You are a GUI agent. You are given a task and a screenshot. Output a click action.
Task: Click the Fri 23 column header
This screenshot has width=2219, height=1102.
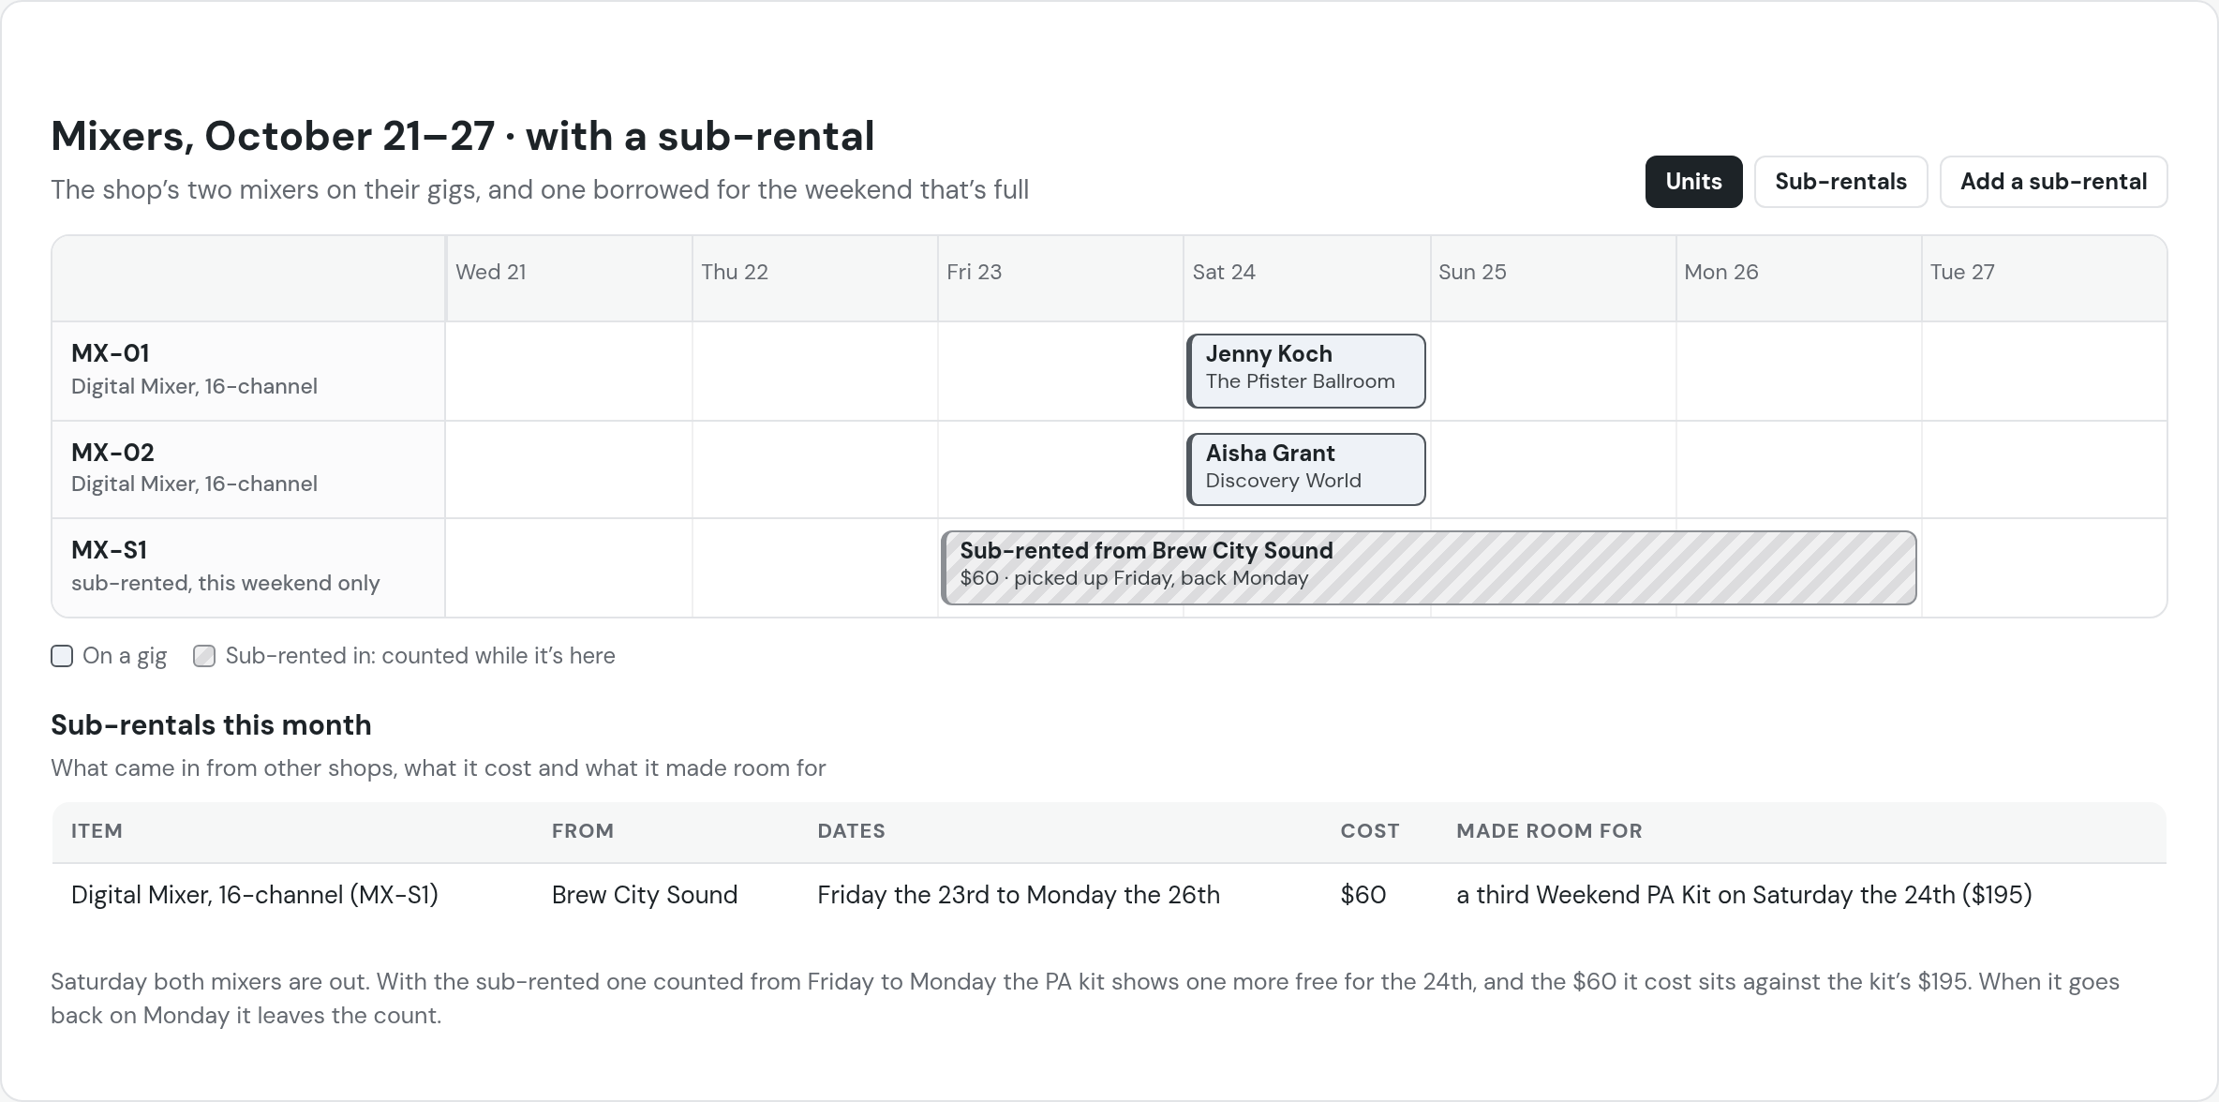click(1060, 278)
